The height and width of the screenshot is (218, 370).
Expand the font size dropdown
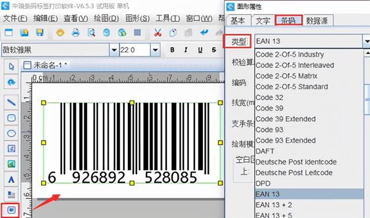tap(155, 50)
